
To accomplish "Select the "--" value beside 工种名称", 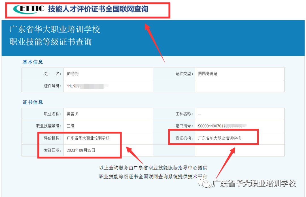I will pos(199,114).
